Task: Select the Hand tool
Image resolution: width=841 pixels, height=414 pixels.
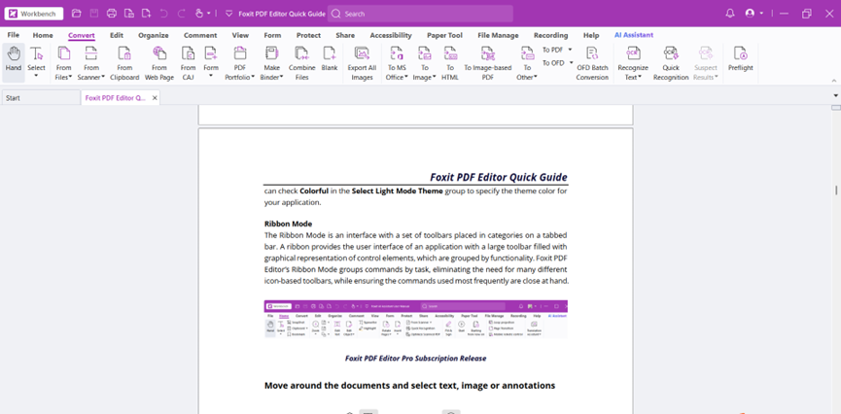Action: 13,62
